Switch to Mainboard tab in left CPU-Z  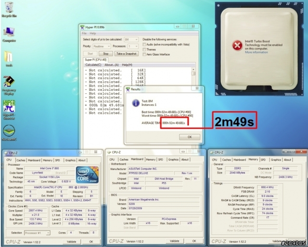pos(34,161)
